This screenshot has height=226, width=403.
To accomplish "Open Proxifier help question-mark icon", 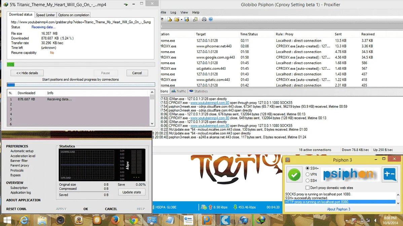I will point(211,19).
